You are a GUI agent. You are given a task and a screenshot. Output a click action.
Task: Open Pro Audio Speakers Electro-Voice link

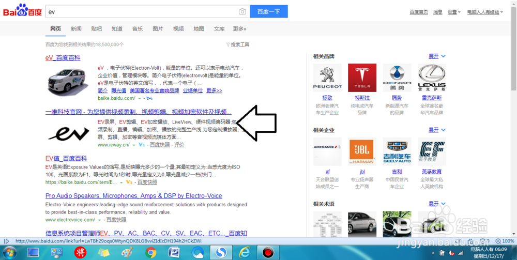coord(133,196)
